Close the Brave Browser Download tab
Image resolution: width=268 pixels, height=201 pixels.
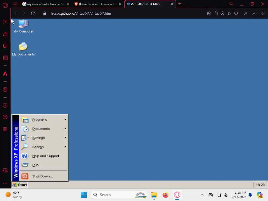pos(120,4)
